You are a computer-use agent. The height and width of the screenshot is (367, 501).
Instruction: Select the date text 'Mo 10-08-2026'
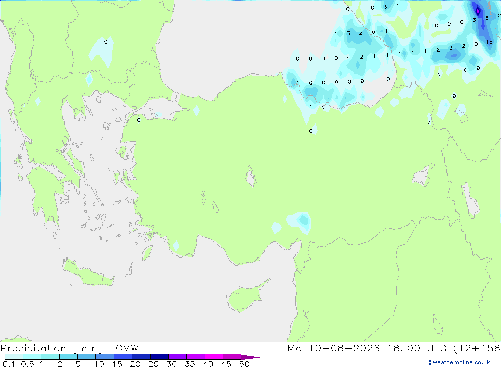(x=333, y=348)
